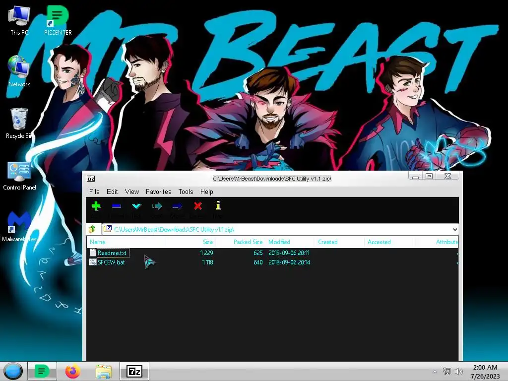Sort by the Attributes column header

(x=437, y=242)
